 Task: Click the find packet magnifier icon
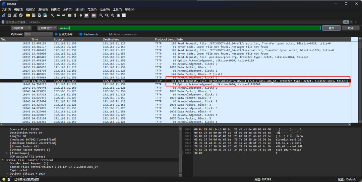pyautogui.click(x=52, y=15)
